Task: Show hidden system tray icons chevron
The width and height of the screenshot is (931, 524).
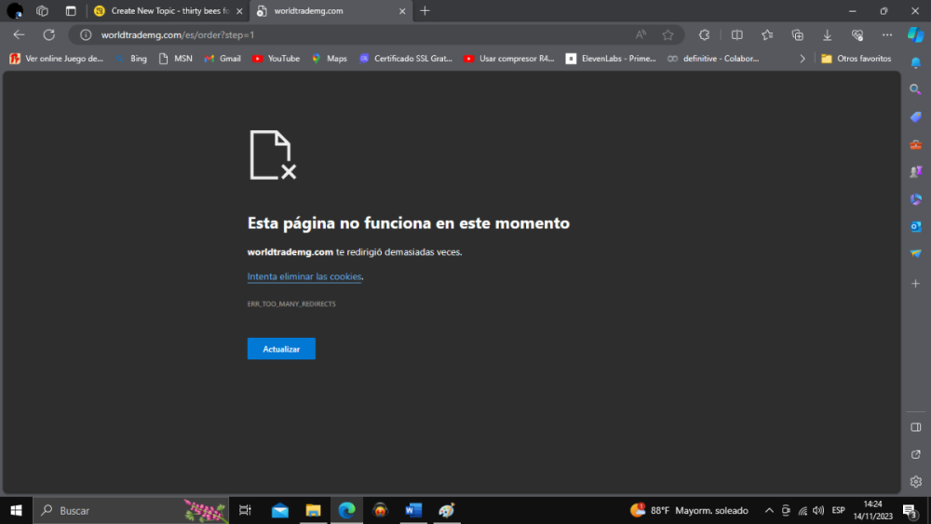Action: 769,510
